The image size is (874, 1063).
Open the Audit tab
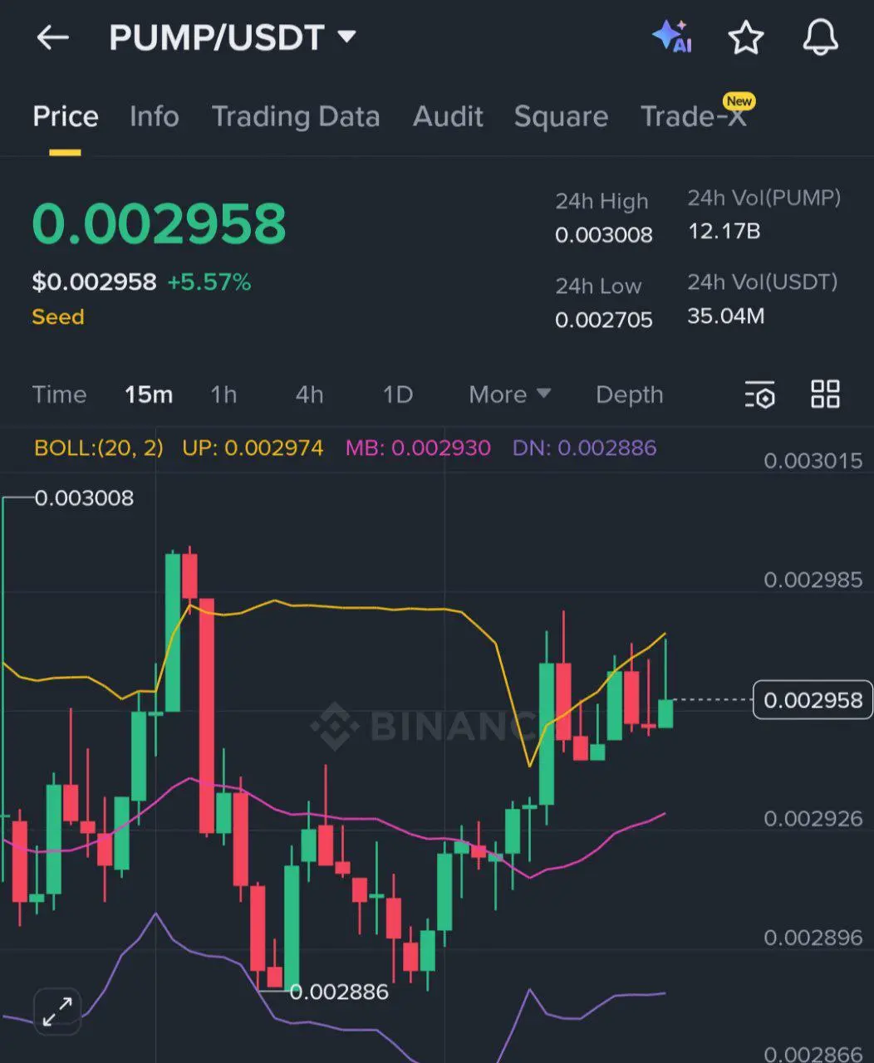448,116
